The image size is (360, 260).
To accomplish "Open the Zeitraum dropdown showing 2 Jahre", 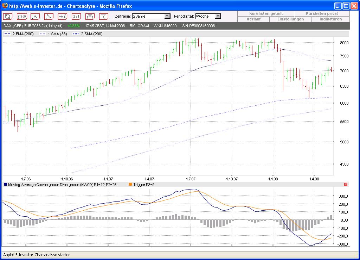I will (151, 16).
